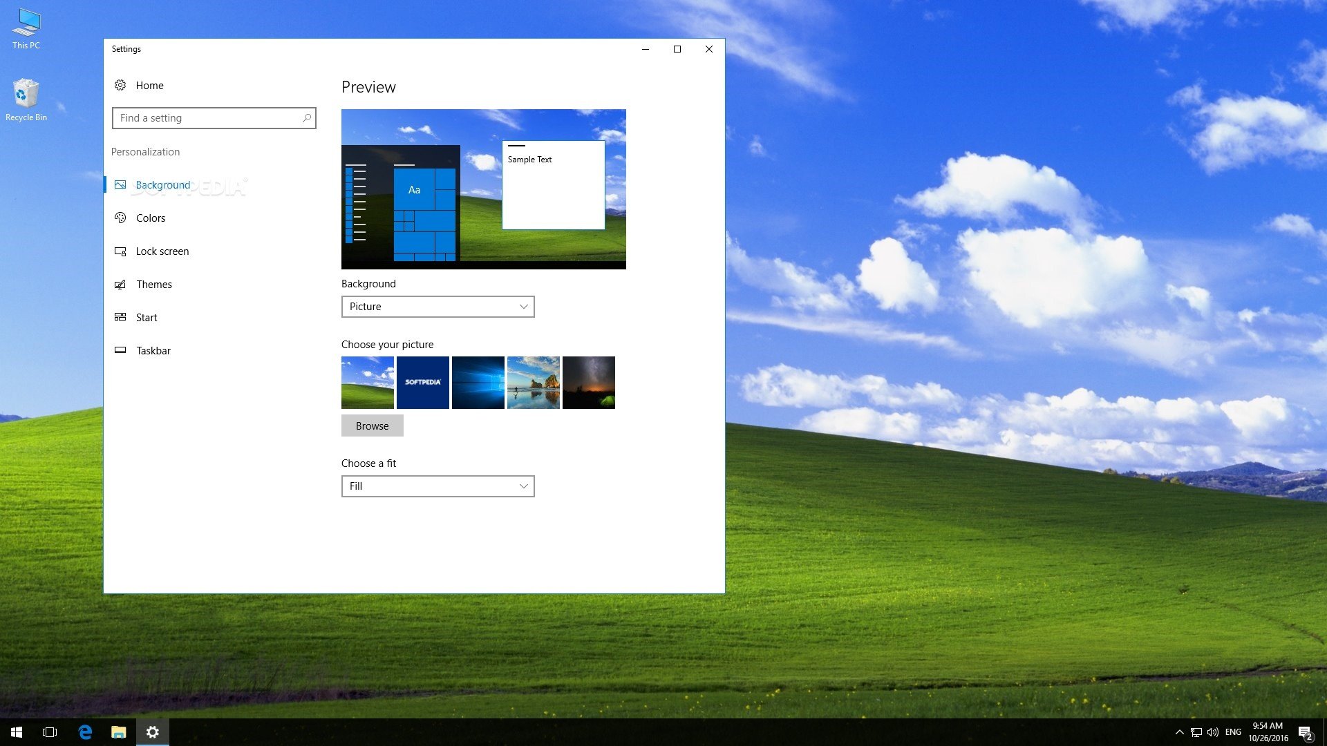The image size is (1327, 746).
Task: Go to the Themes section
Action: pyautogui.click(x=154, y=285)
